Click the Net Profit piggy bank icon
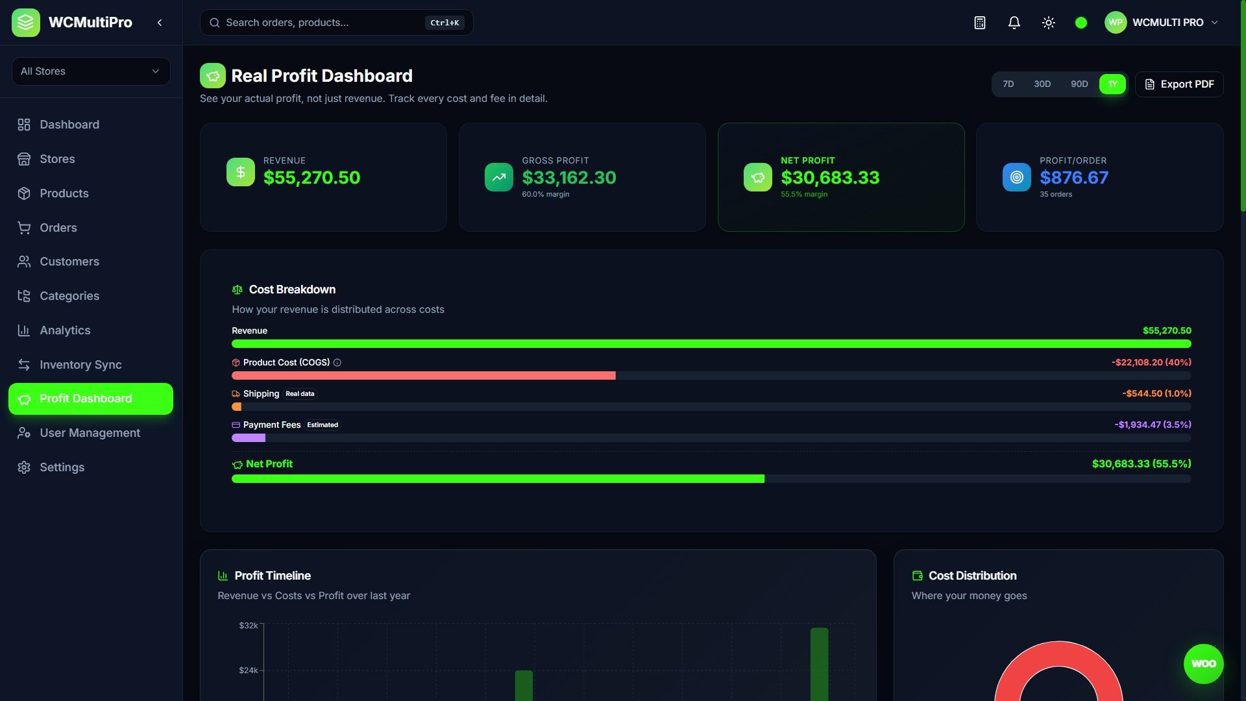 758,177
